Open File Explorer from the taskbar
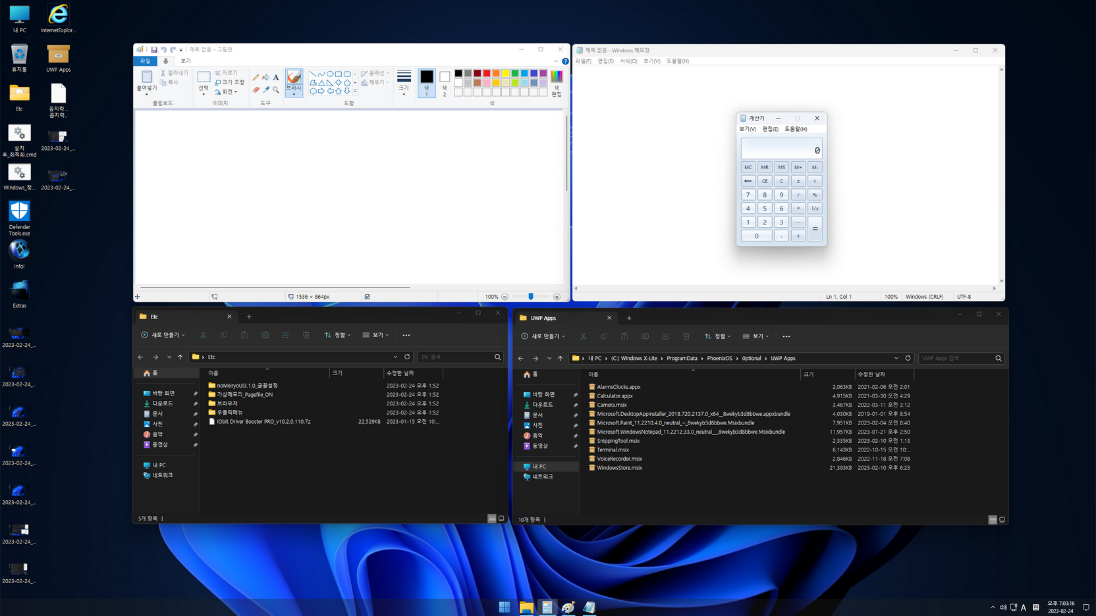Image resolution: width=1096 pixels, height=616 pixels. (x=526, y=607)
